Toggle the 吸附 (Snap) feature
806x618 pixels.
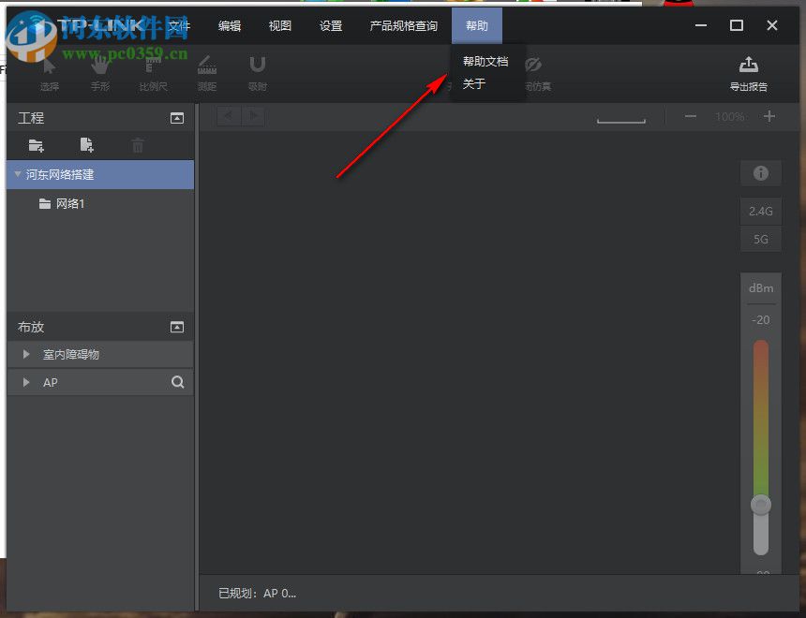point(257,66)
